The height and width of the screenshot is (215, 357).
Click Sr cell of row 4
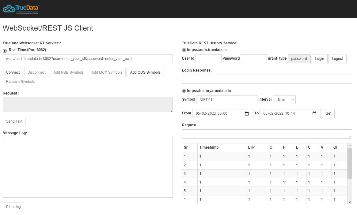pos(190,182)
